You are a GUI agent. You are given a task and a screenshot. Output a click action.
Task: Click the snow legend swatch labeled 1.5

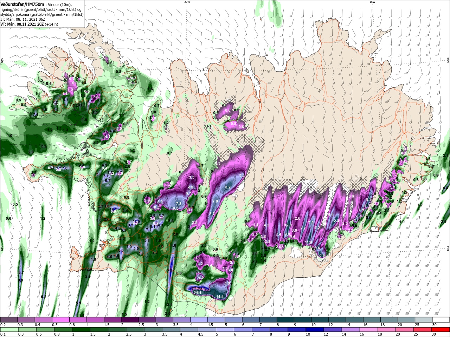pyautogui.click(x=112, y=320)
